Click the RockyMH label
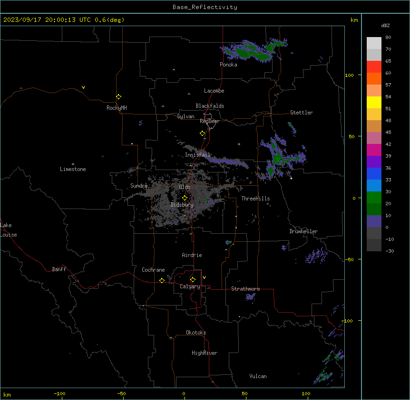410x400 pixels. click(x=117, y=108)
